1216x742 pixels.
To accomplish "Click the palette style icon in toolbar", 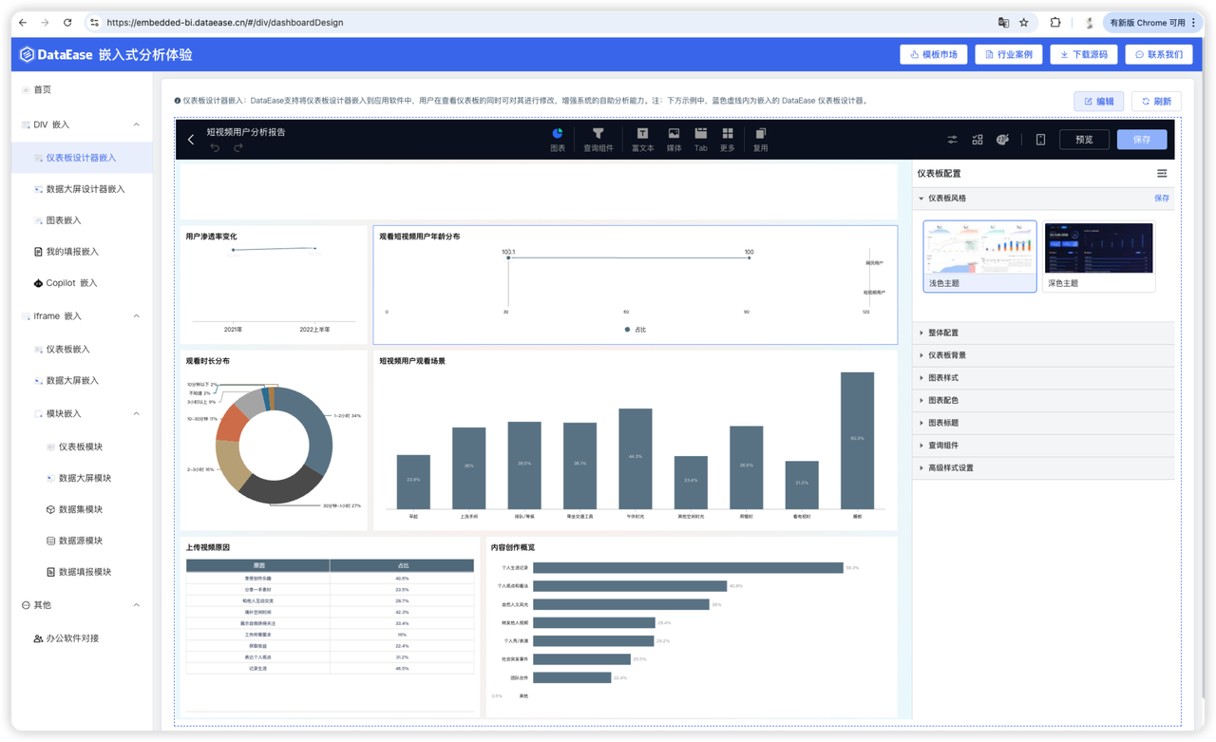I will [1002, 140].
